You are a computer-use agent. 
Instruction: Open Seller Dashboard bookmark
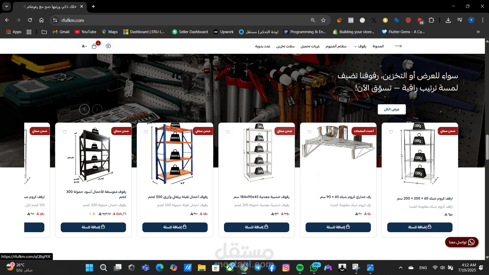pyautogui.click(x=190, y=32)
